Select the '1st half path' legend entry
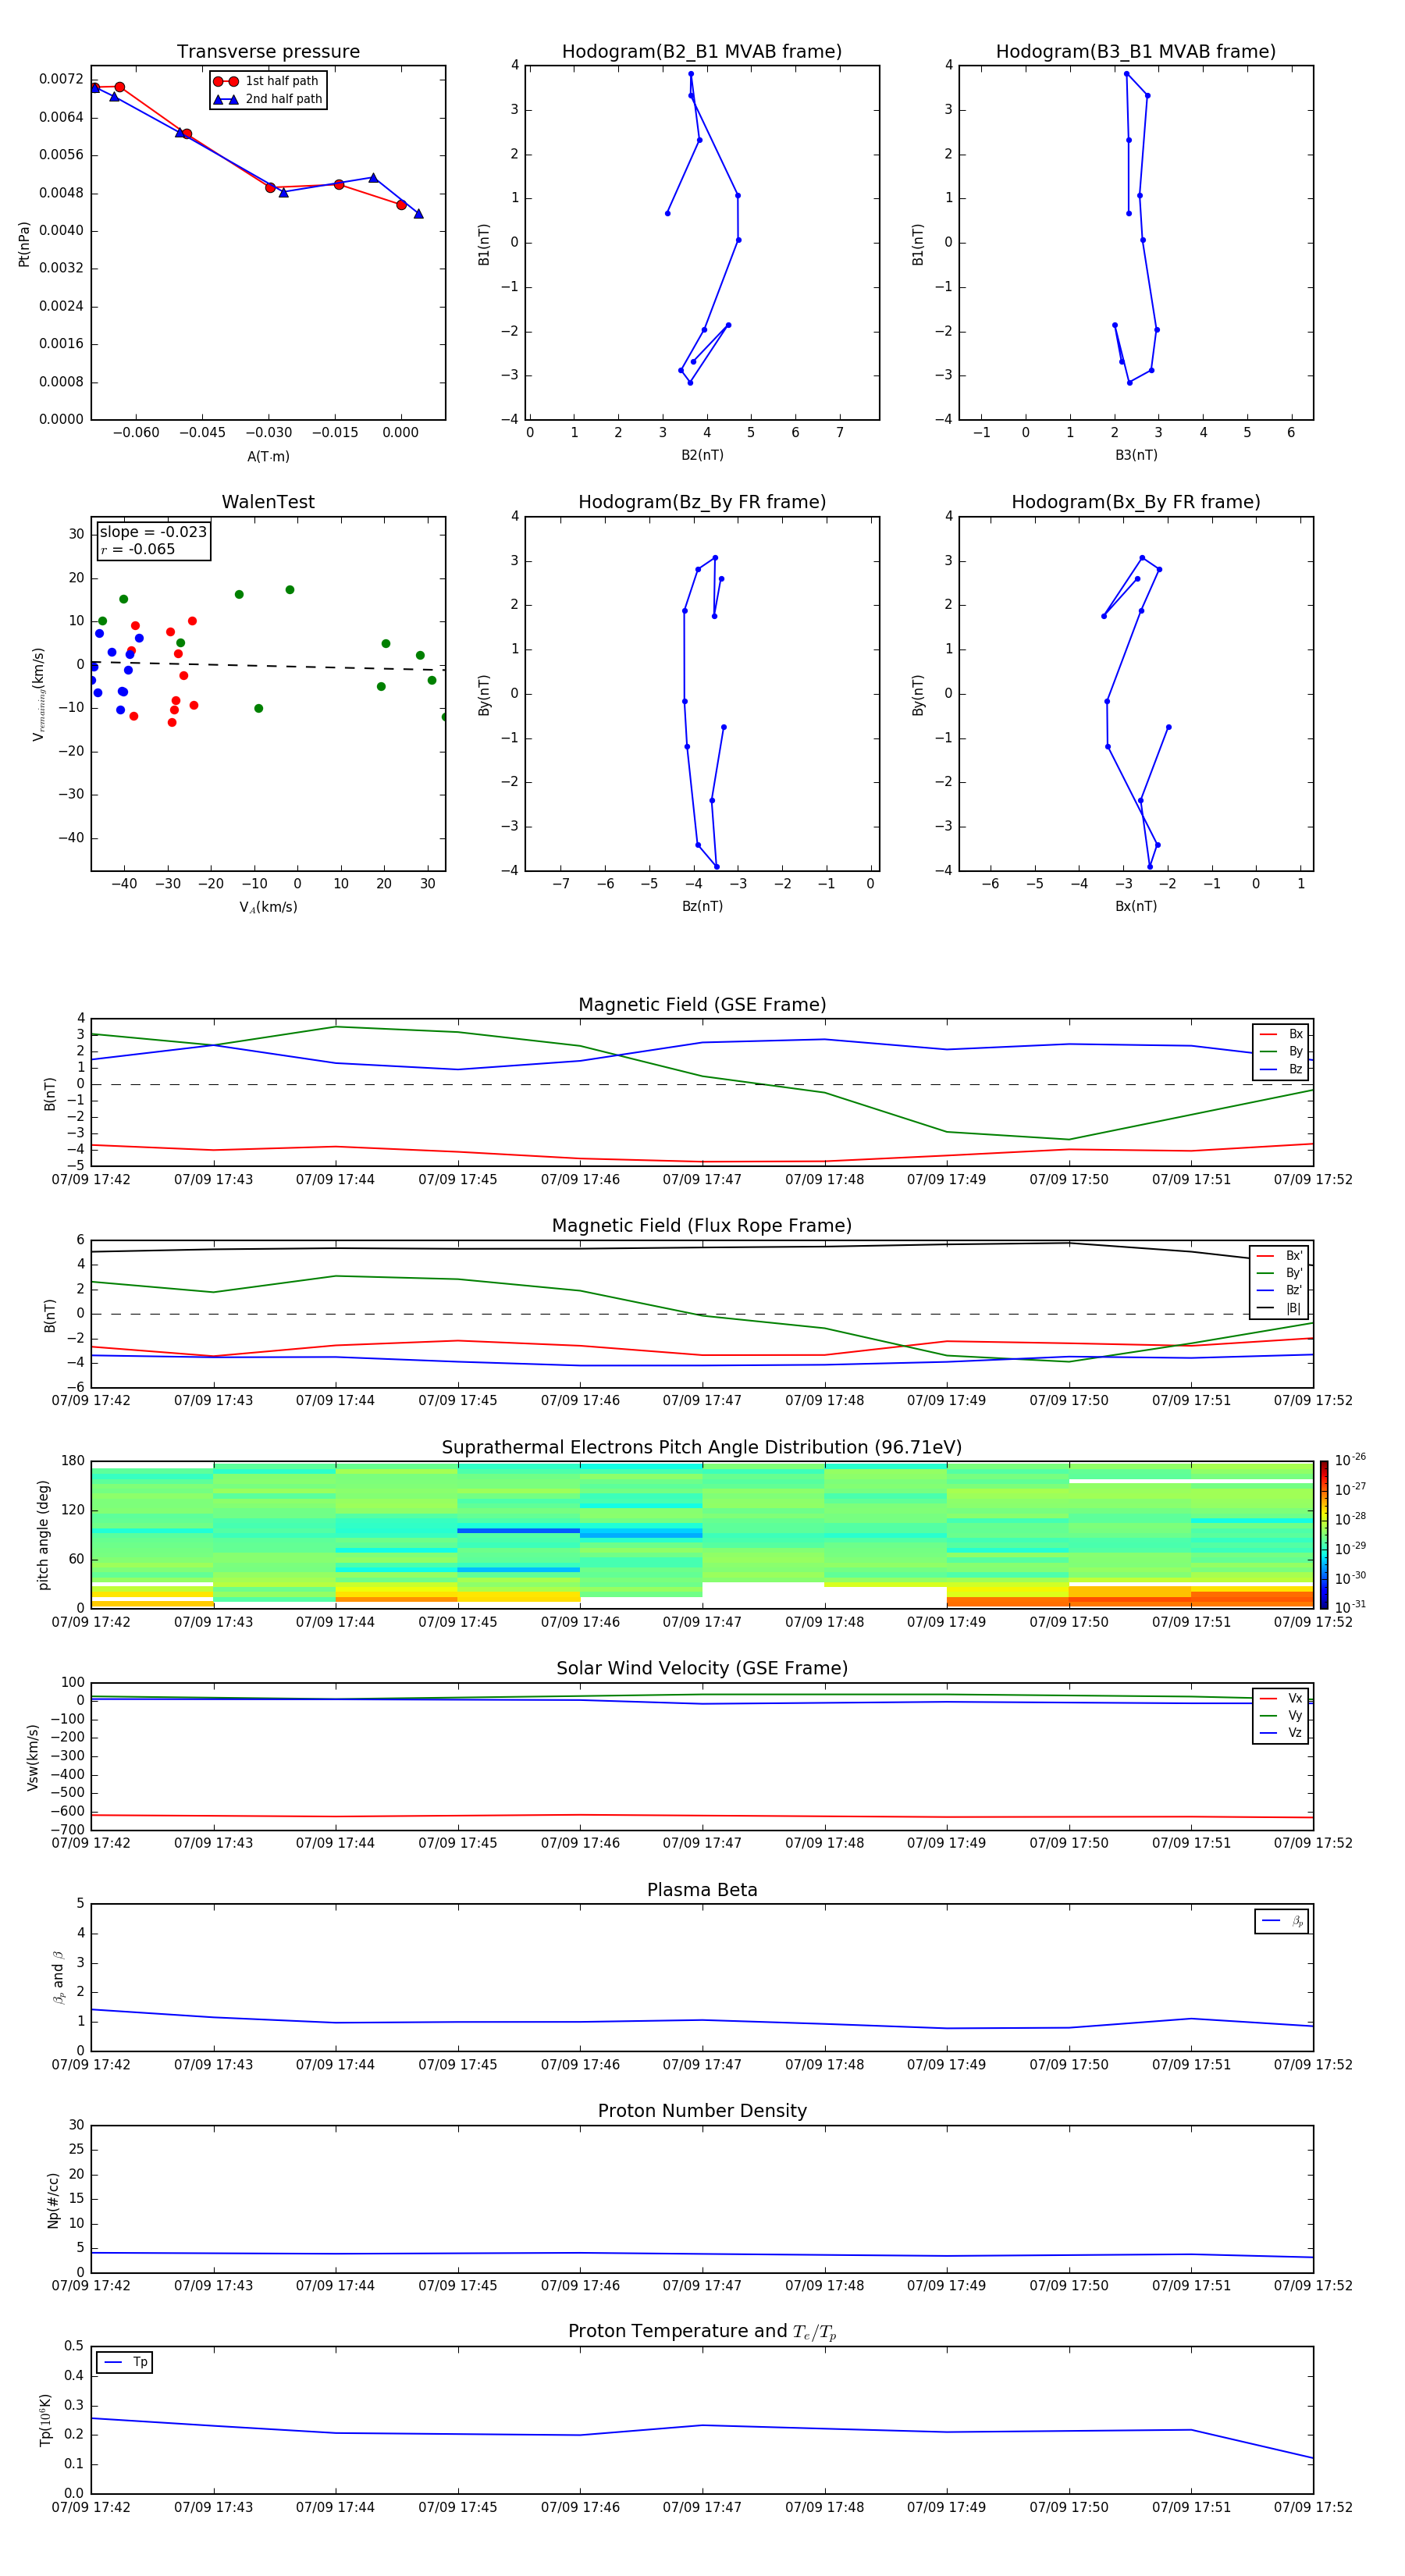 point(267,81)
